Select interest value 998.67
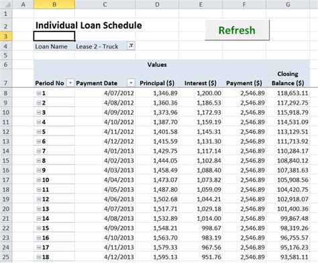The height and width of the screenshot is (263, 318). click(201, 228)
